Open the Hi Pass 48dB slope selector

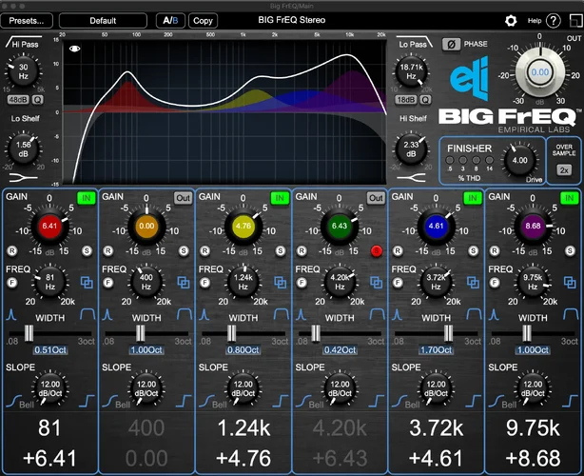tap(18, 98)
